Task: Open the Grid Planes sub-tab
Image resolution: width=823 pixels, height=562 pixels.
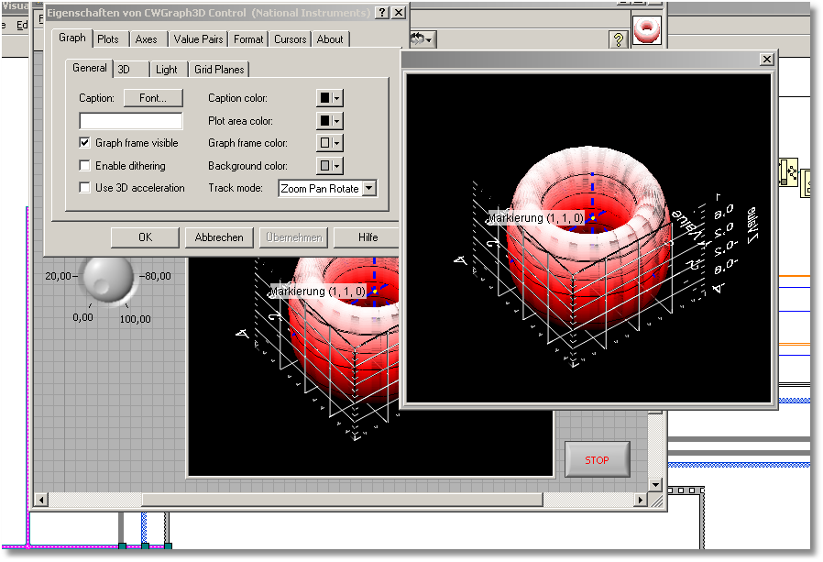Action: (x=219, y=70)
